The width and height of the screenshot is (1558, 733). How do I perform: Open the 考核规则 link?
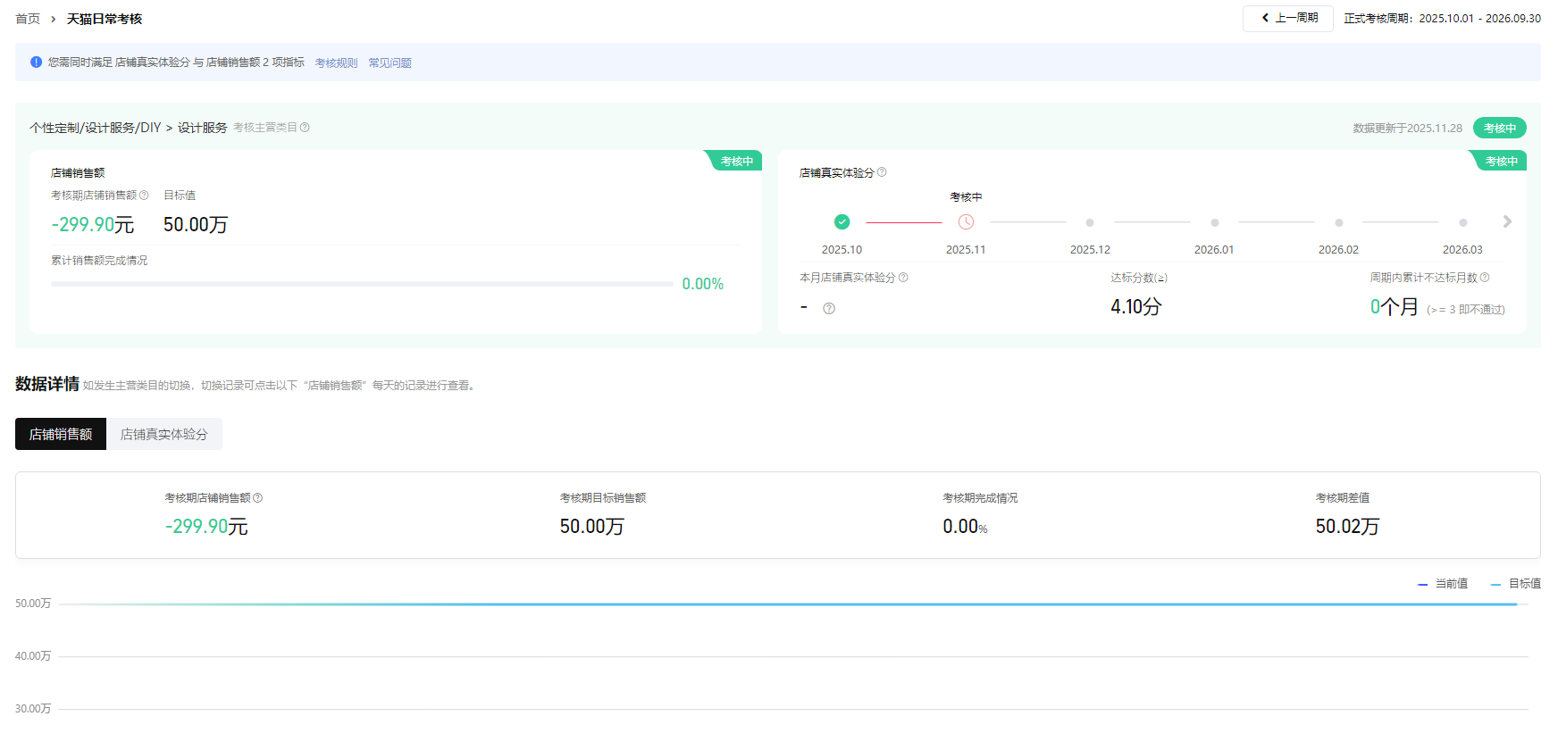point(336,63)
